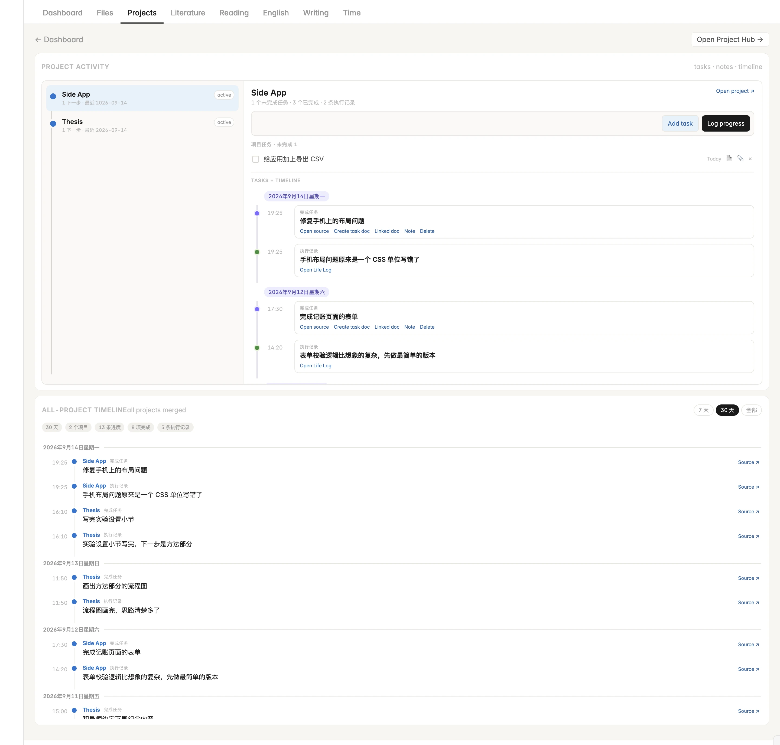
Task: Click the Open Project Hub button
Action: [730, 40]
